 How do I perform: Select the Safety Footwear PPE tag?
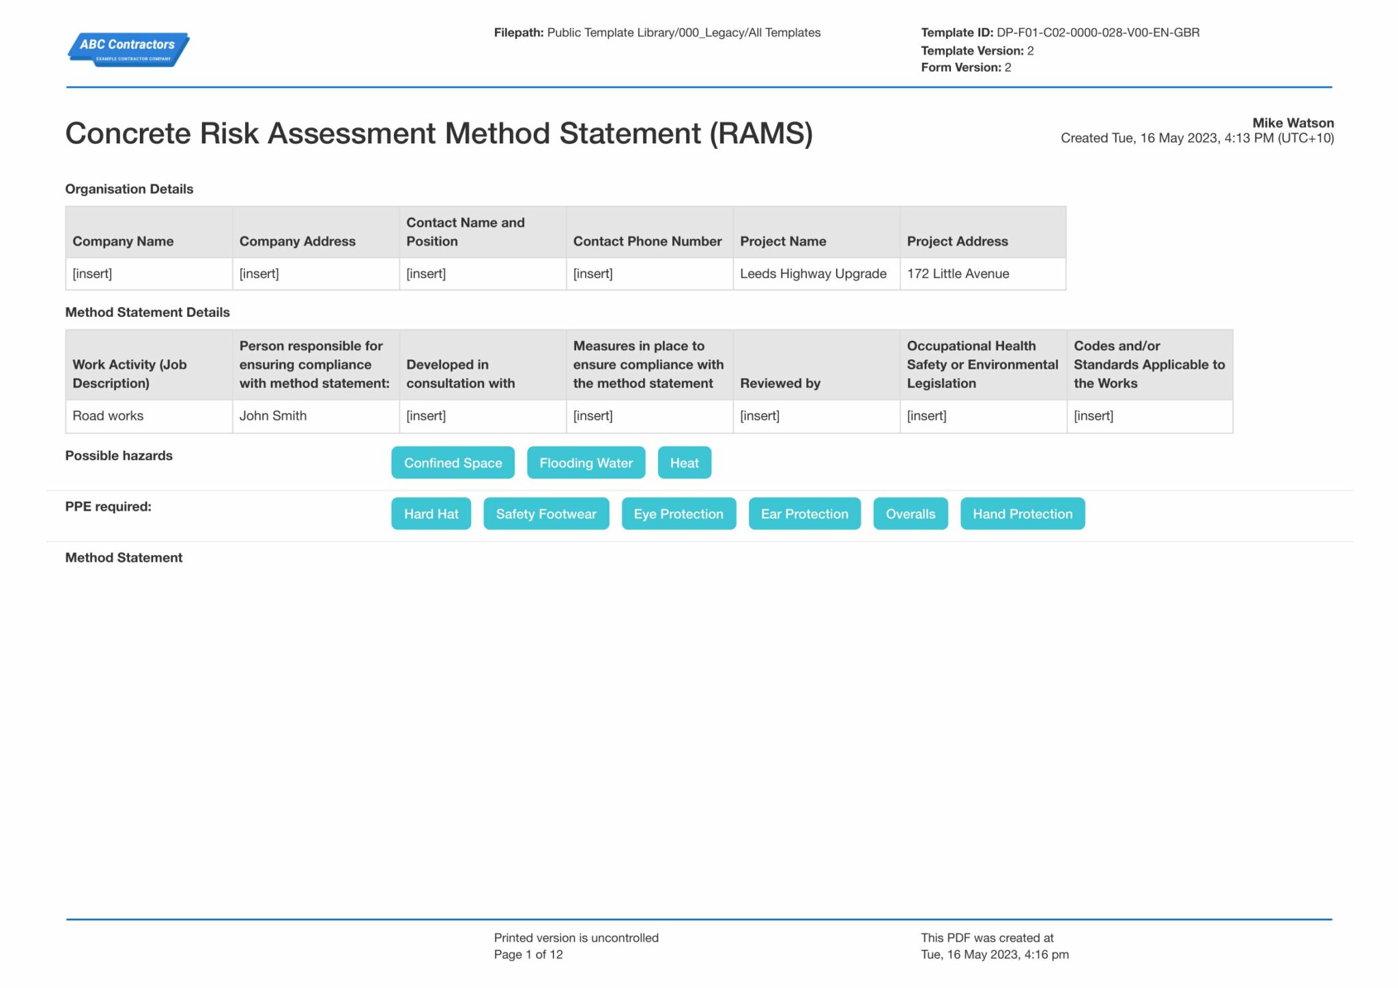(x=546, y=513)
